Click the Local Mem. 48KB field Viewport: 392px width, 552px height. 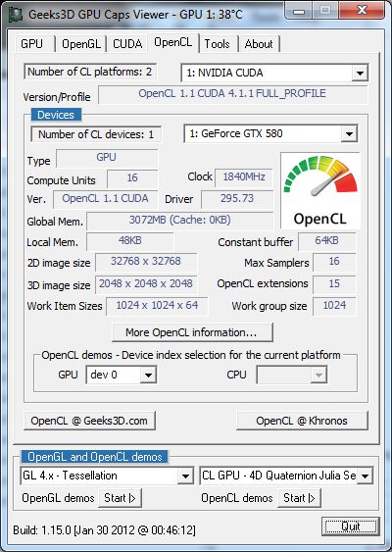[129, 241]
